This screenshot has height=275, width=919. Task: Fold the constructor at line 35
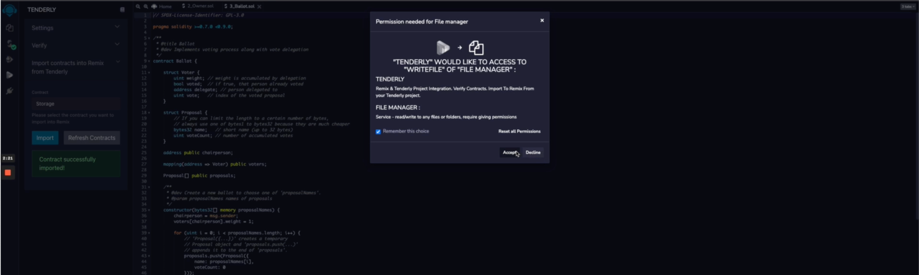click(x=149, y=210)
